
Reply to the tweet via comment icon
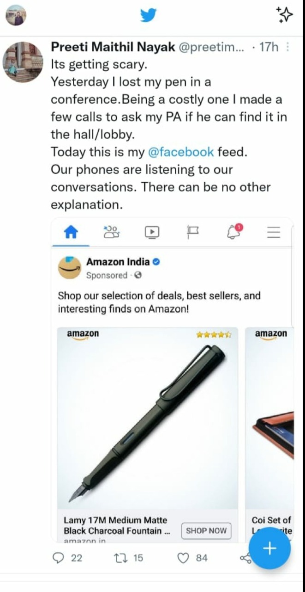point(59,558)
